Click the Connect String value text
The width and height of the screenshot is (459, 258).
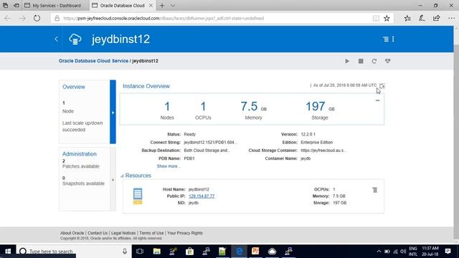tap(210, 142)
